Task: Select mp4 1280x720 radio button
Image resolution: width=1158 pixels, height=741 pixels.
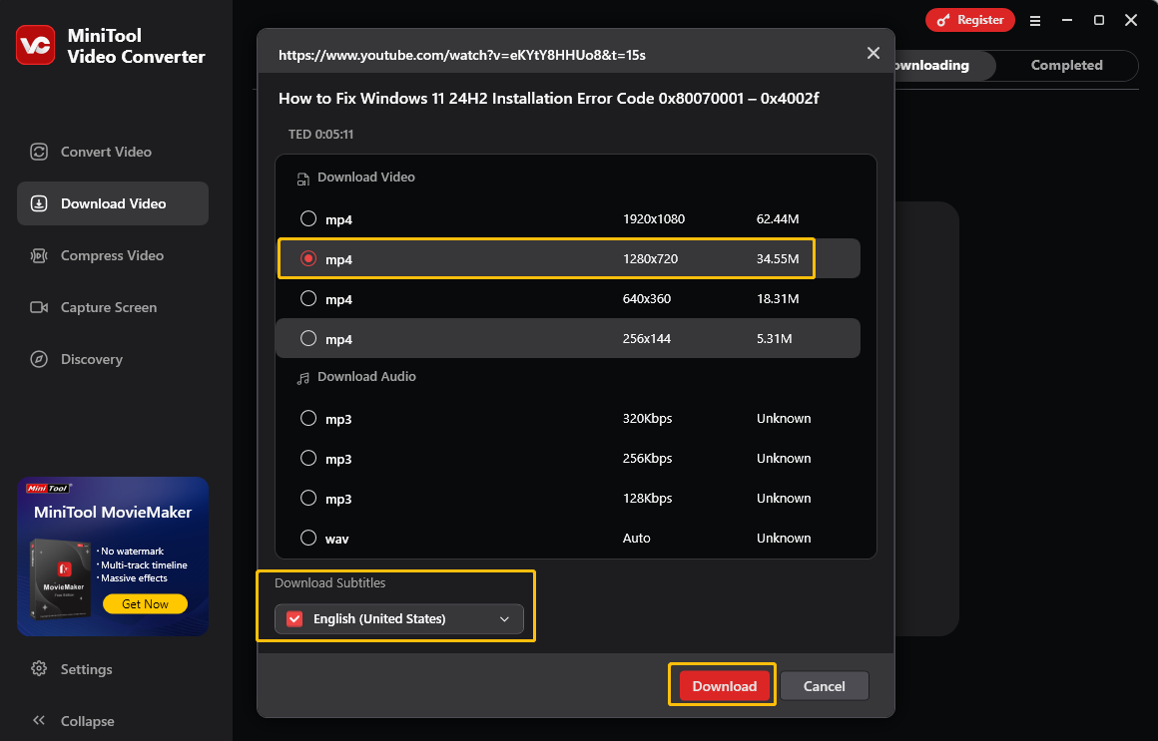Action: point(307,258)
